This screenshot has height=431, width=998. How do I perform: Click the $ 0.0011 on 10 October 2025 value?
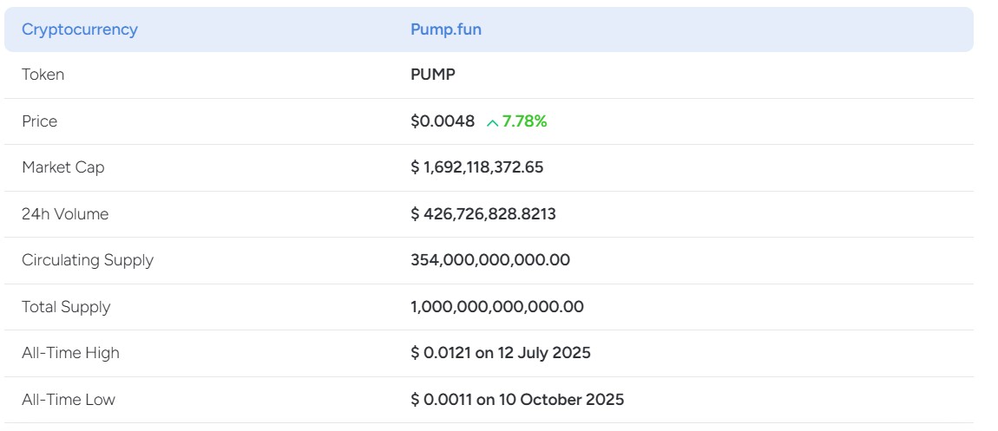point(517,399)
